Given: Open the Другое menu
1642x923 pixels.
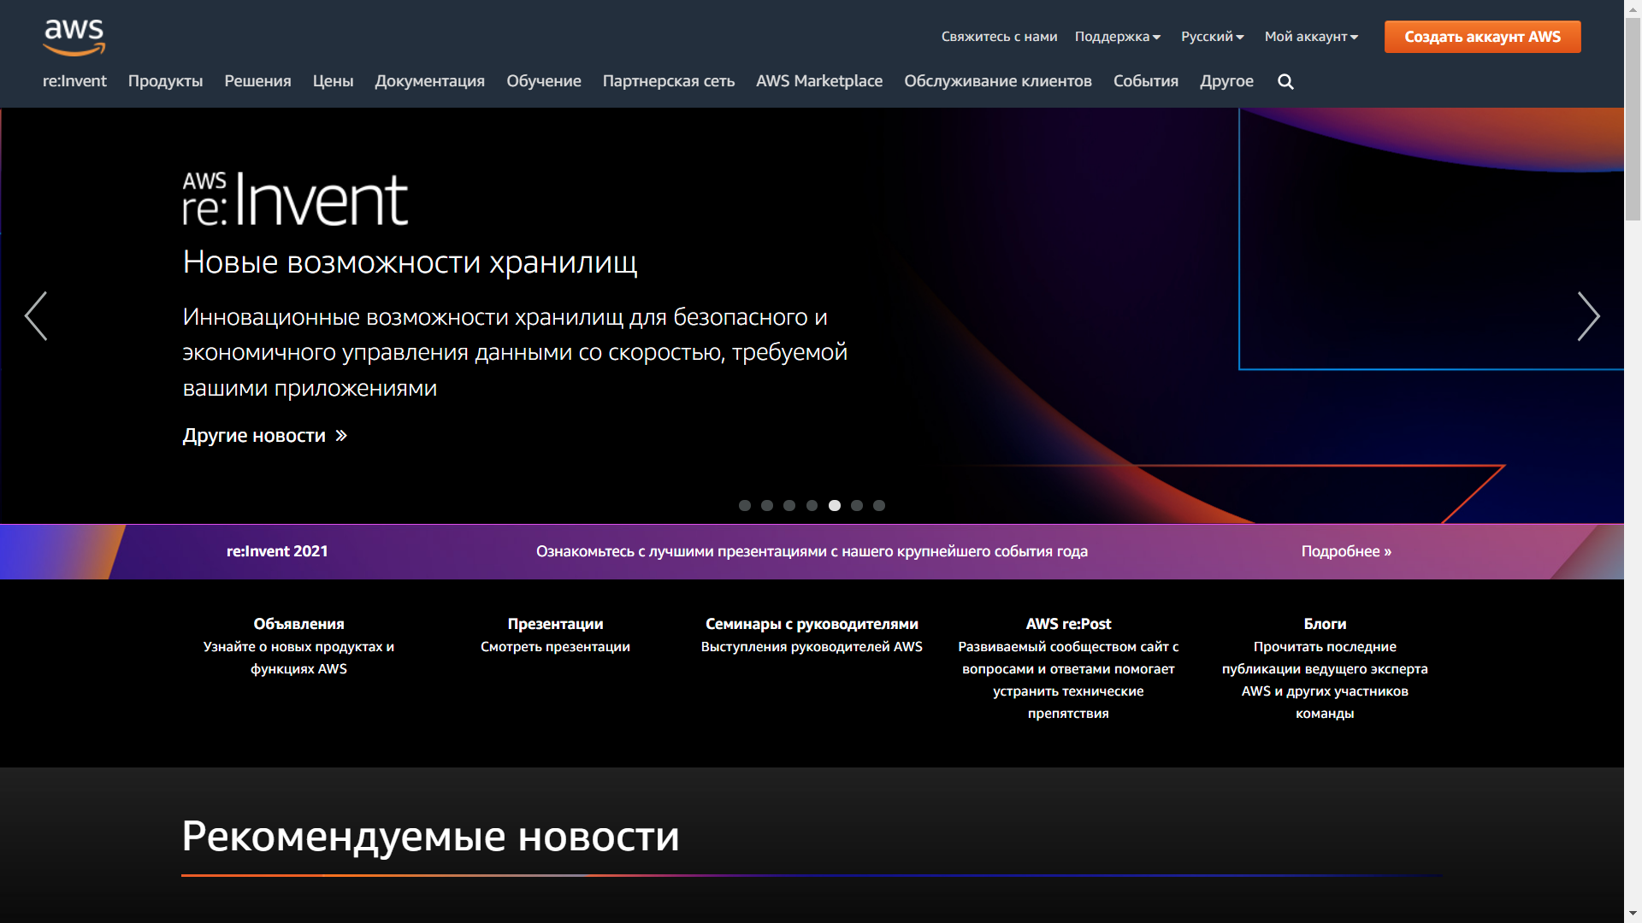Looking at the screenshot, I should 1226,81.
